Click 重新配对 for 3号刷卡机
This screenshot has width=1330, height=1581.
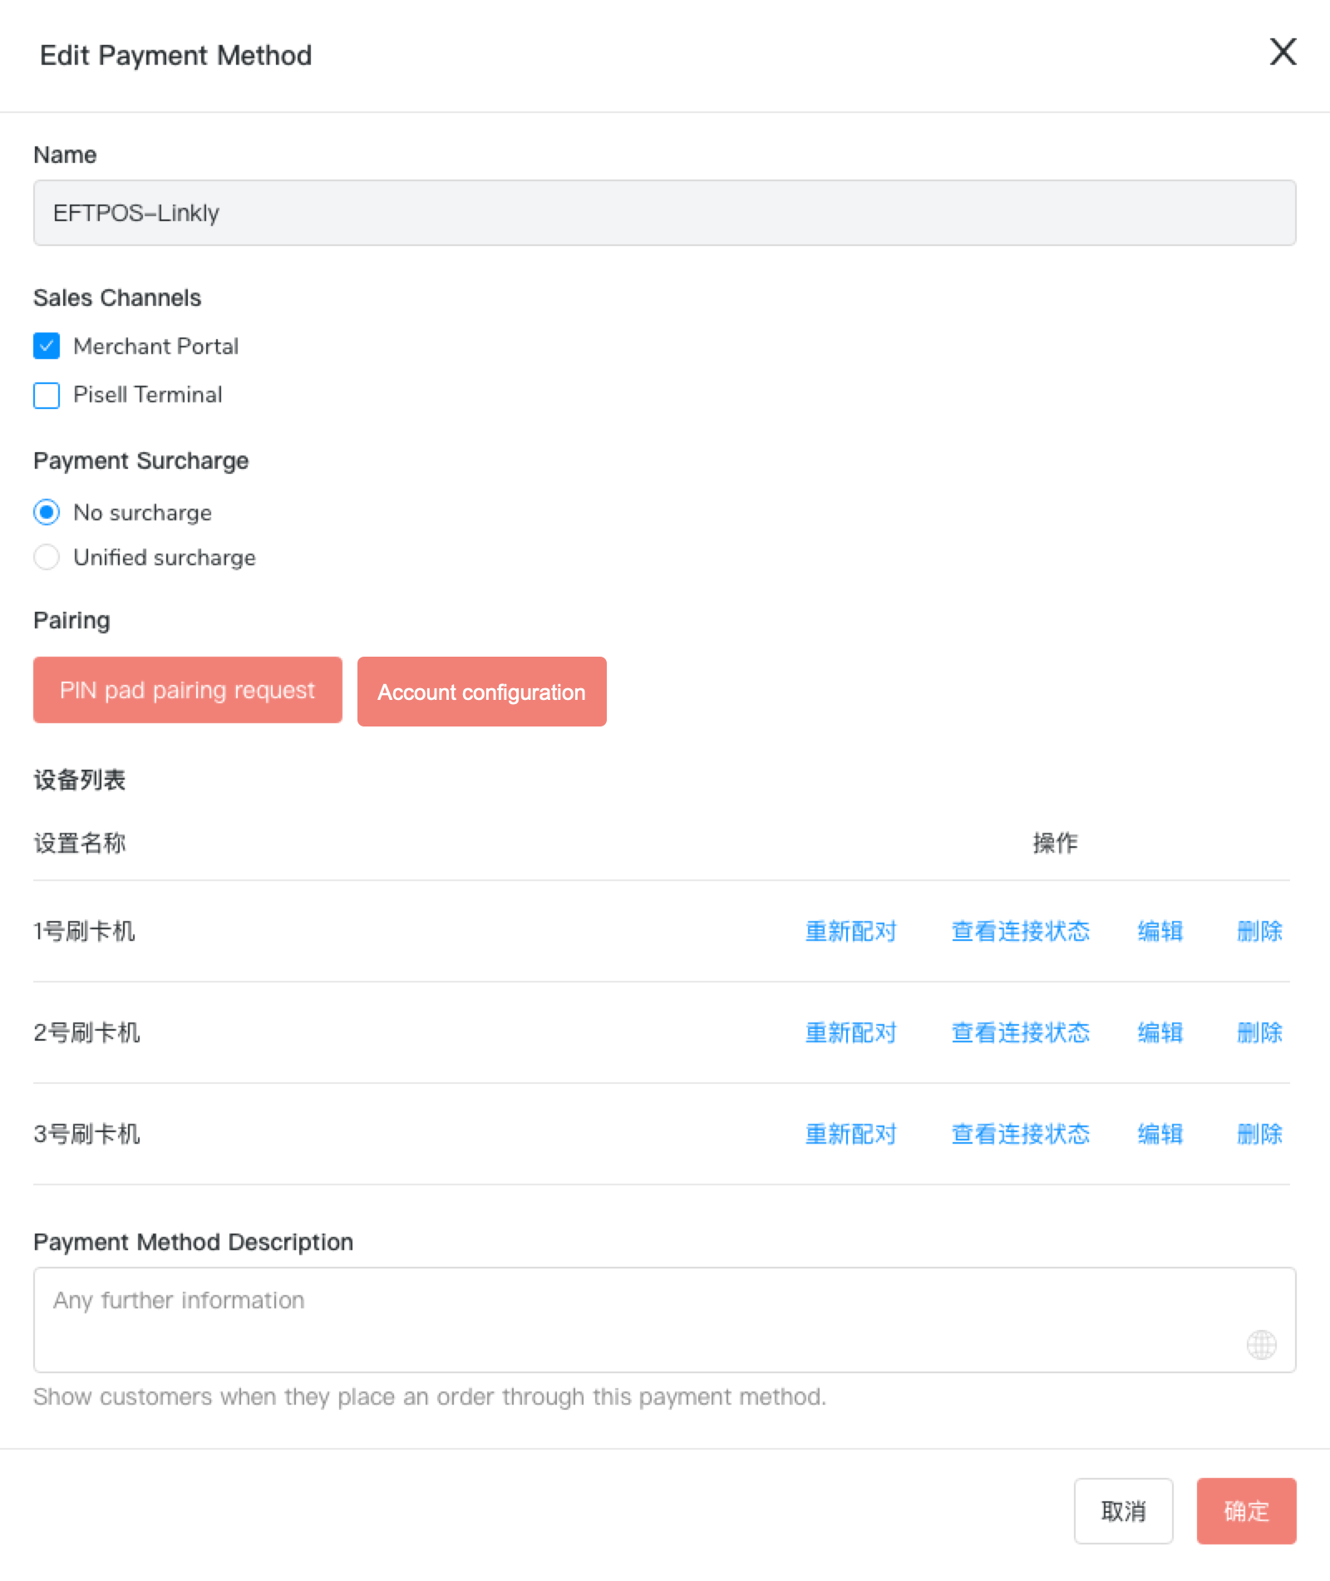point(851,1134)
